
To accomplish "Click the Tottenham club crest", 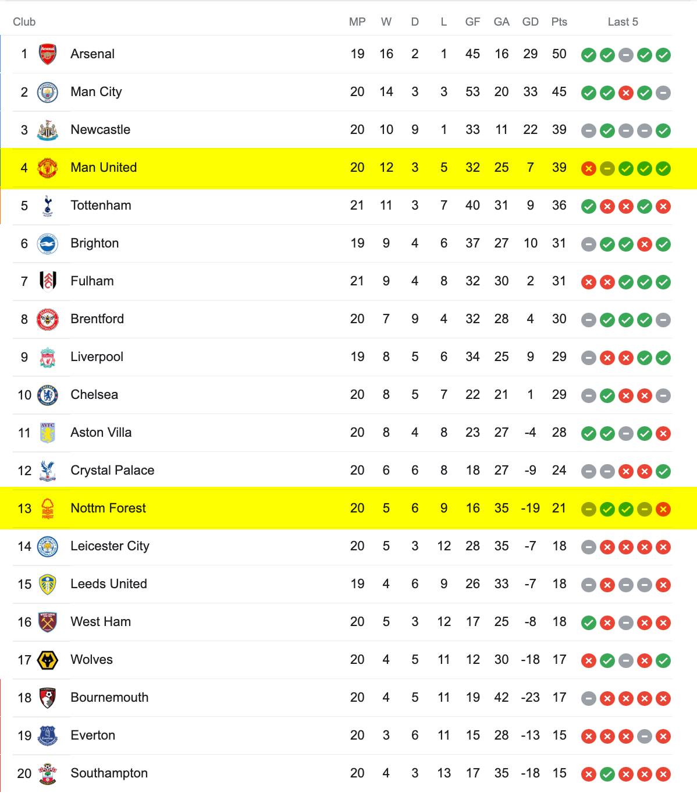I will [48, 206].
